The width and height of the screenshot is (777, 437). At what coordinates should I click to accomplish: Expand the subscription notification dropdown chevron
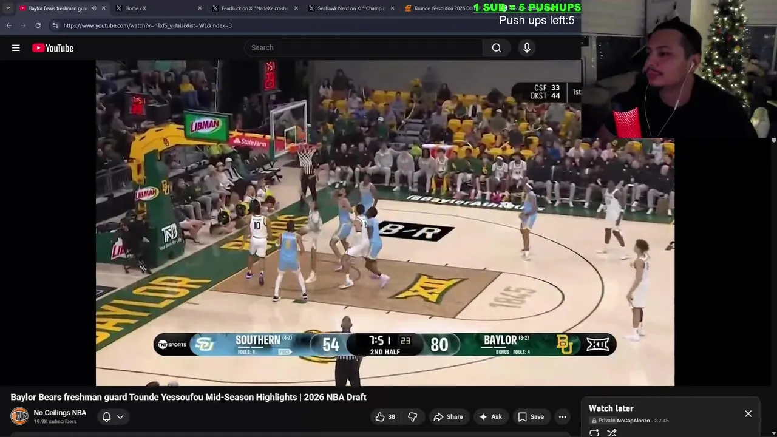tap(120, 417)
